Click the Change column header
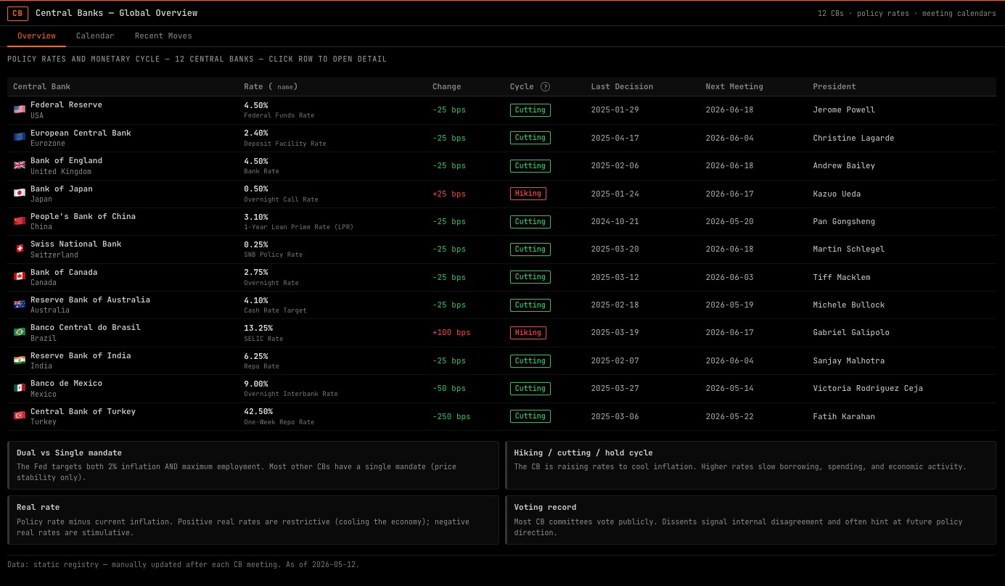 pos(446,87)
